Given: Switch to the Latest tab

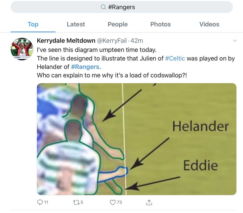Looking at the screenshot, I should tap(76, 24).
